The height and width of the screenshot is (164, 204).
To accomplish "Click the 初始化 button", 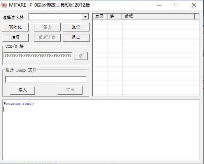I will [x=16, y=27].
